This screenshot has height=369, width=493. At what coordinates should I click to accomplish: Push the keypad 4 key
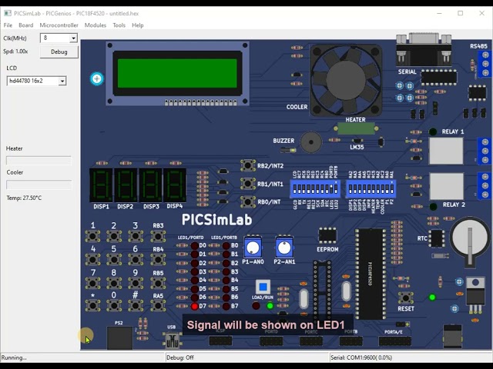click(x=92, y=260)
